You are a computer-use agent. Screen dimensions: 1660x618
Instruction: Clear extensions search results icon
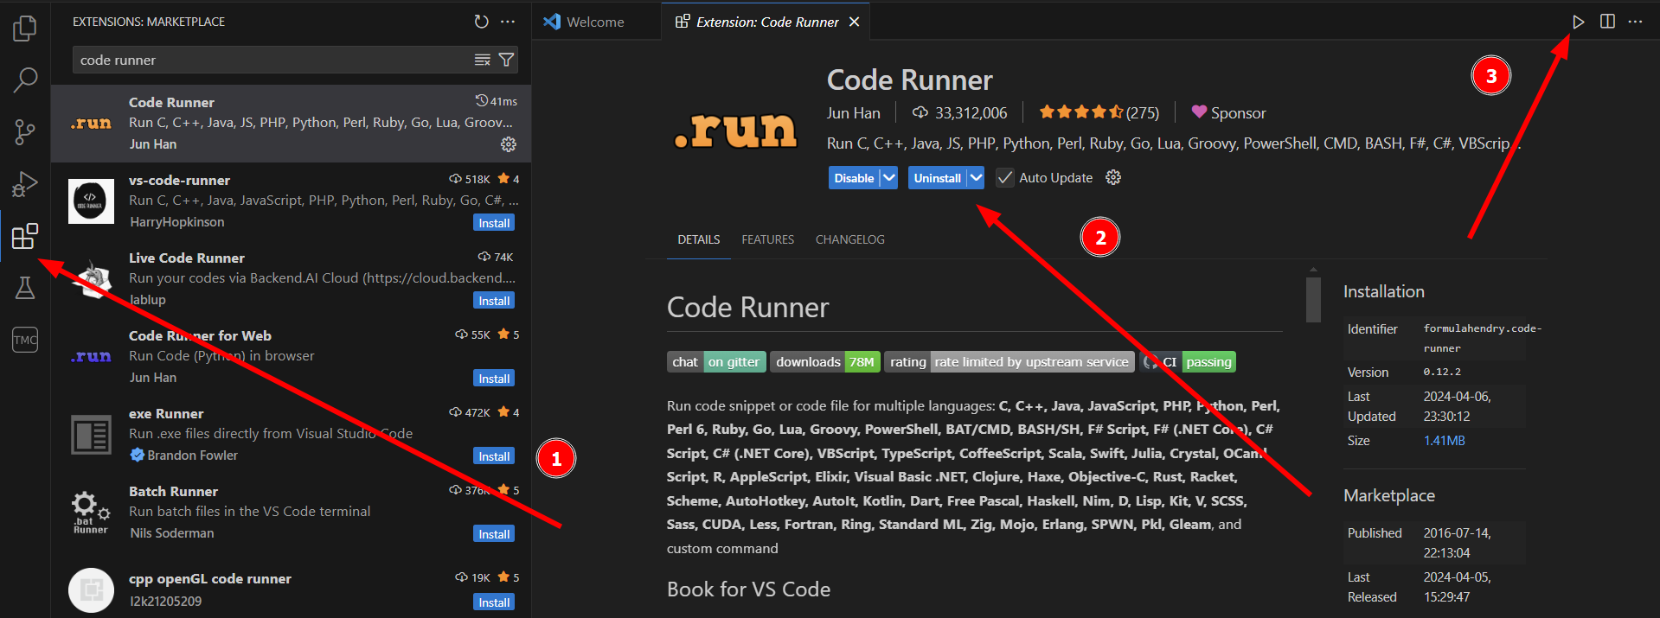[483, 60]
